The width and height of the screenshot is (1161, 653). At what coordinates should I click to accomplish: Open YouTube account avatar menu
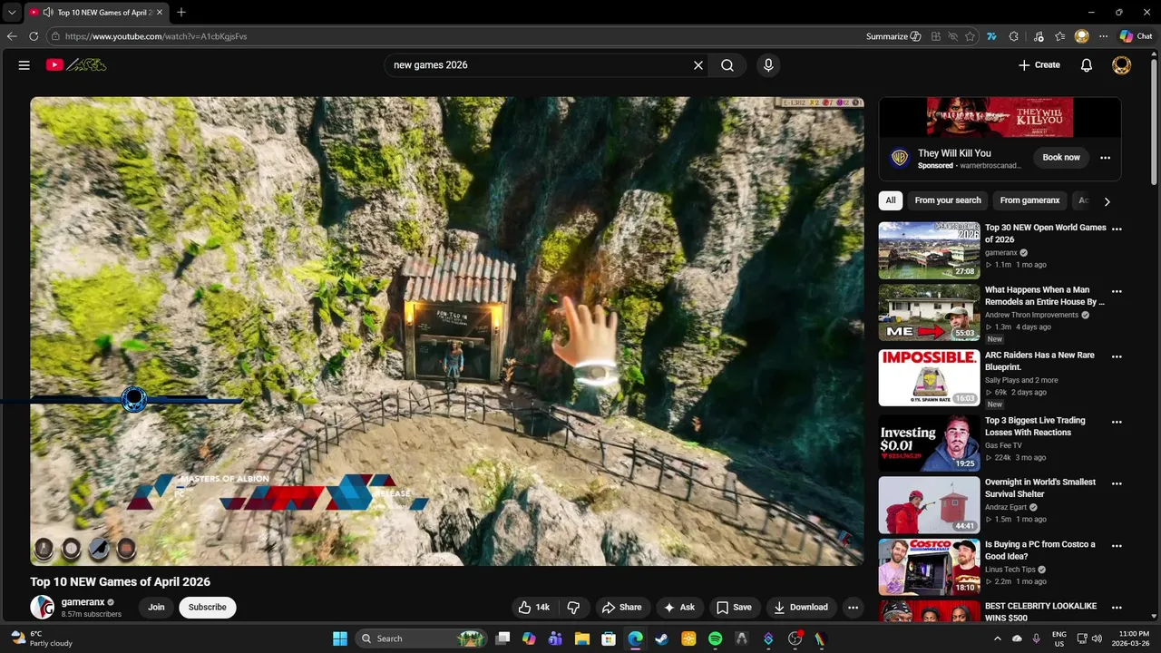coord(1122,65)
